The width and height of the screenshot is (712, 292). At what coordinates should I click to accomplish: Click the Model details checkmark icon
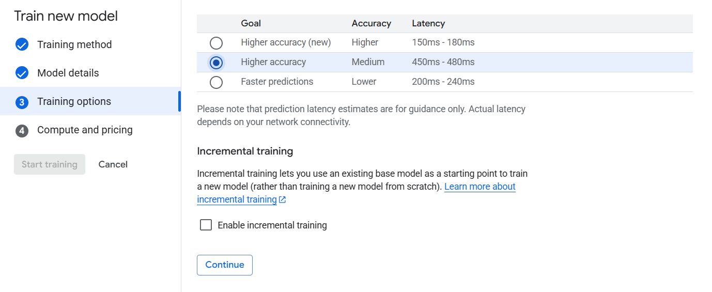pyautogui.click(x=22, y=73)
